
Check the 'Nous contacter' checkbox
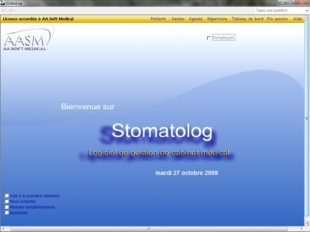(7, 201)
